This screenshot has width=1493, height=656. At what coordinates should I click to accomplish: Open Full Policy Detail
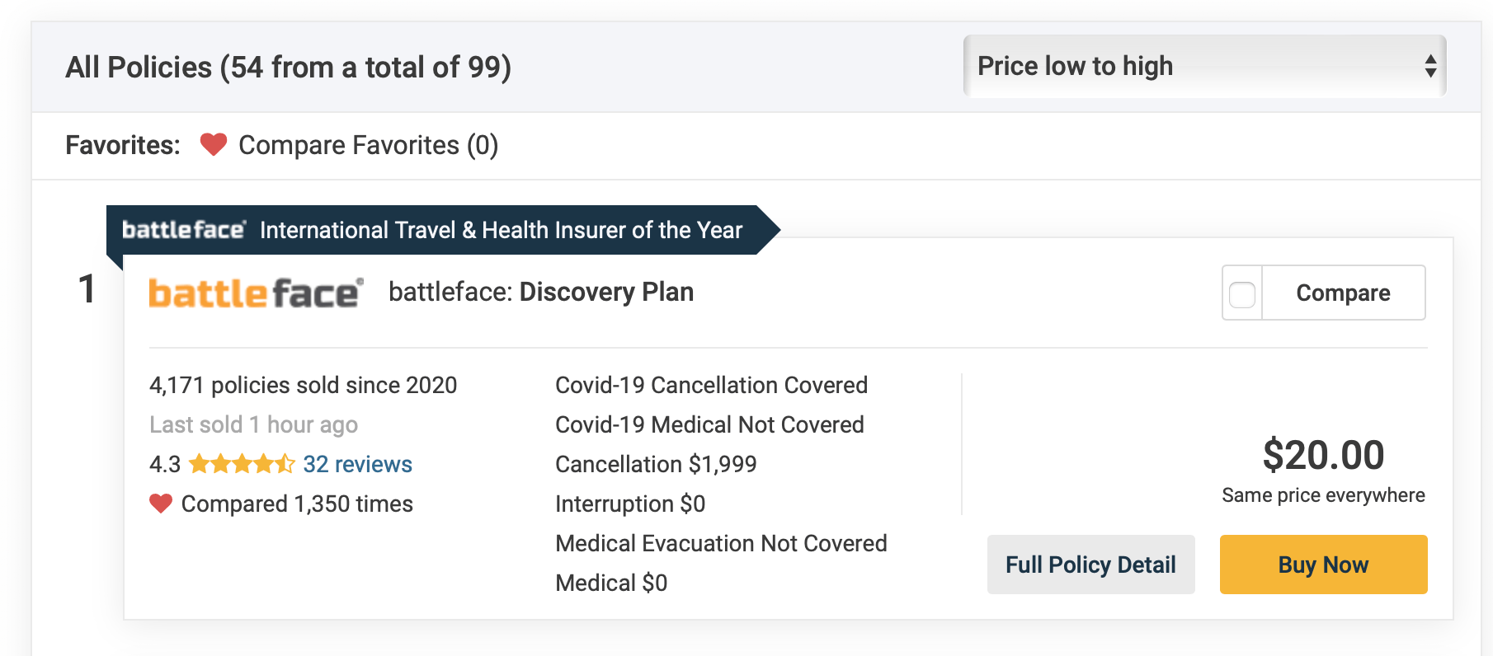[x=1090, y=565]
